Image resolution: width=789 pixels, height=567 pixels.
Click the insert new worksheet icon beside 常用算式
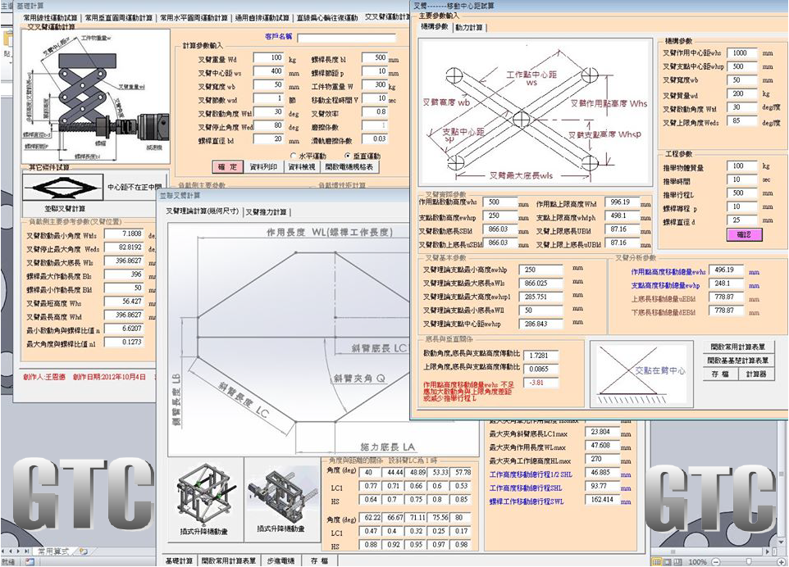84,551
